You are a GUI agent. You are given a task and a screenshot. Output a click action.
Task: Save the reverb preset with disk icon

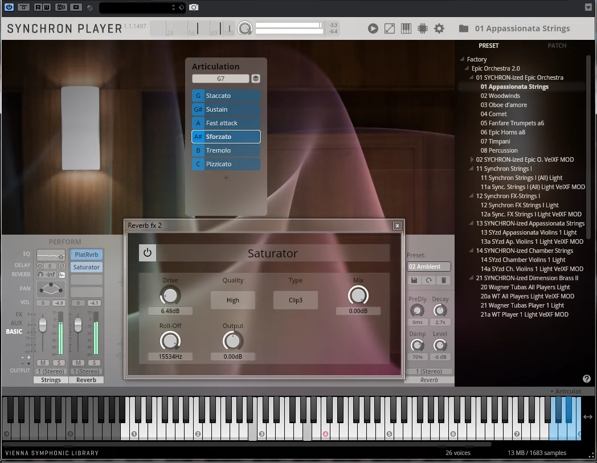tap(414, 280)
